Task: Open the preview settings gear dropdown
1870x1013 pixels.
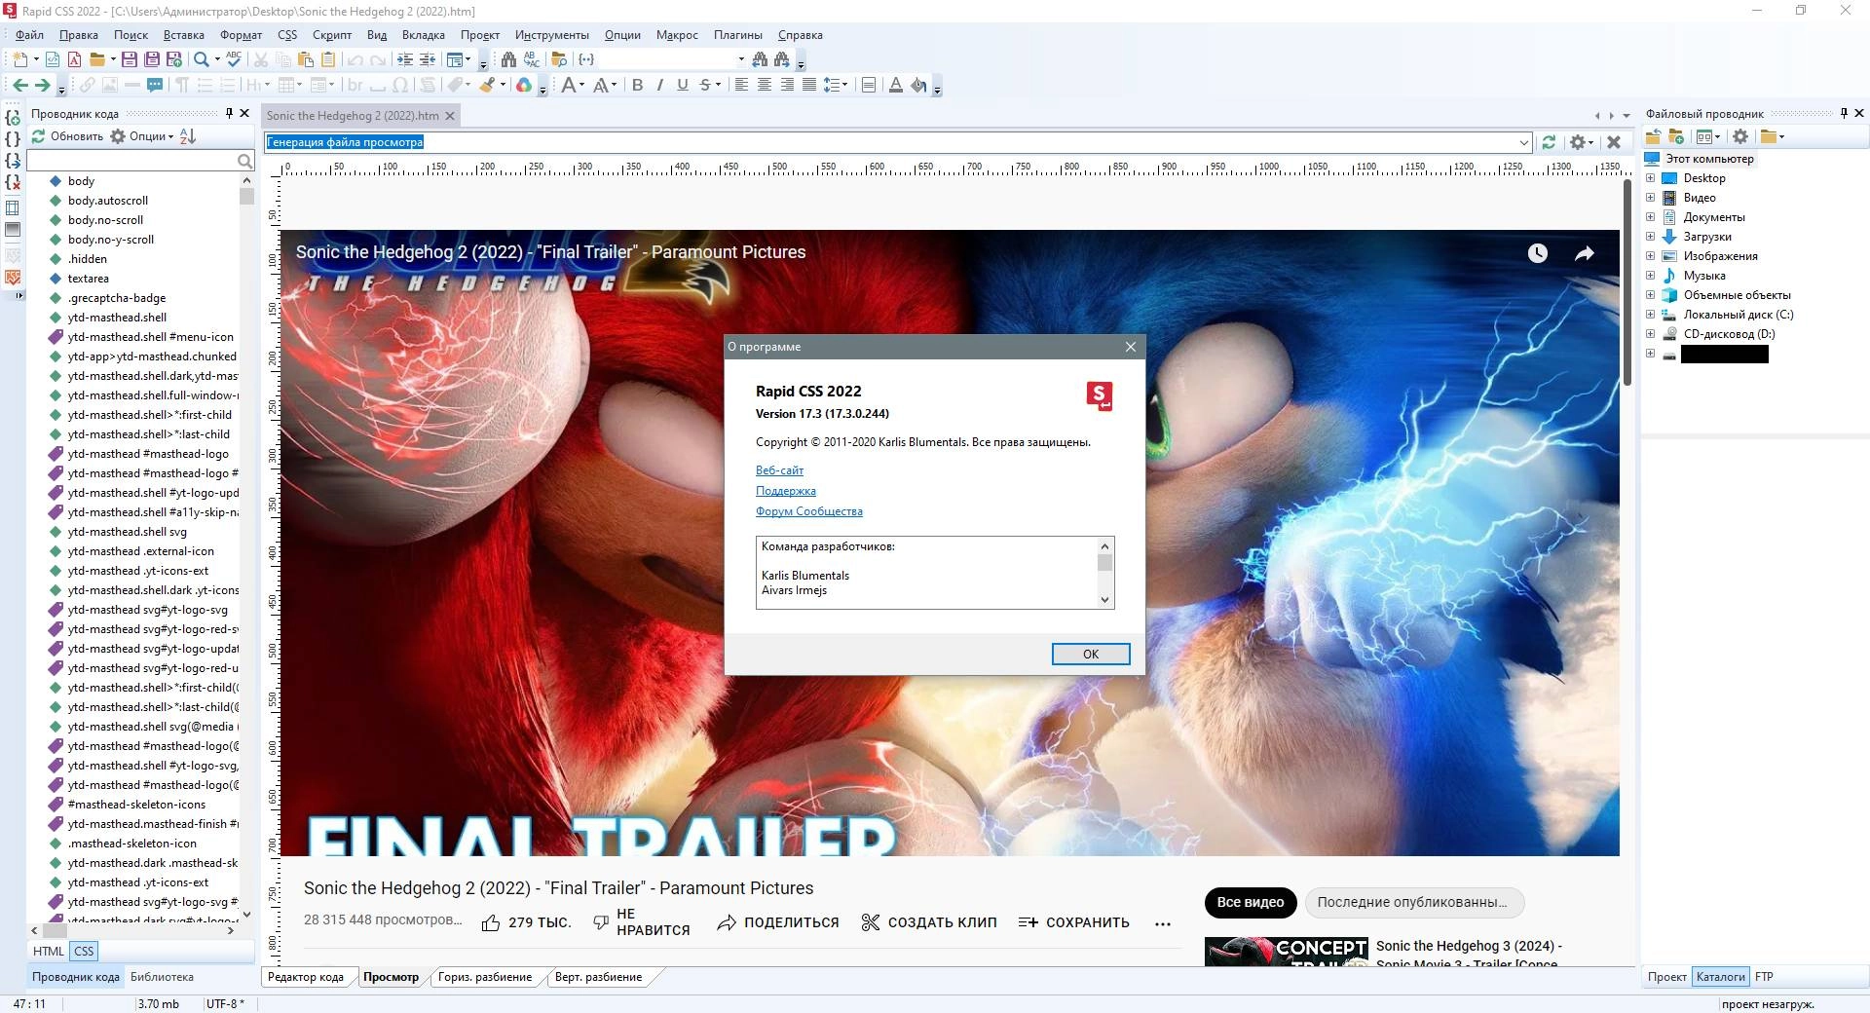Action: click(1582, 142)
